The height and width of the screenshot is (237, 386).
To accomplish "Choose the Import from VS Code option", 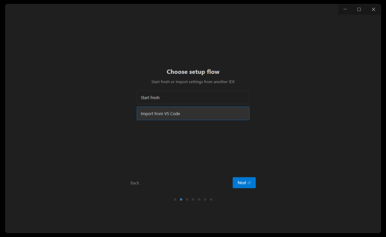I will 193,113.
